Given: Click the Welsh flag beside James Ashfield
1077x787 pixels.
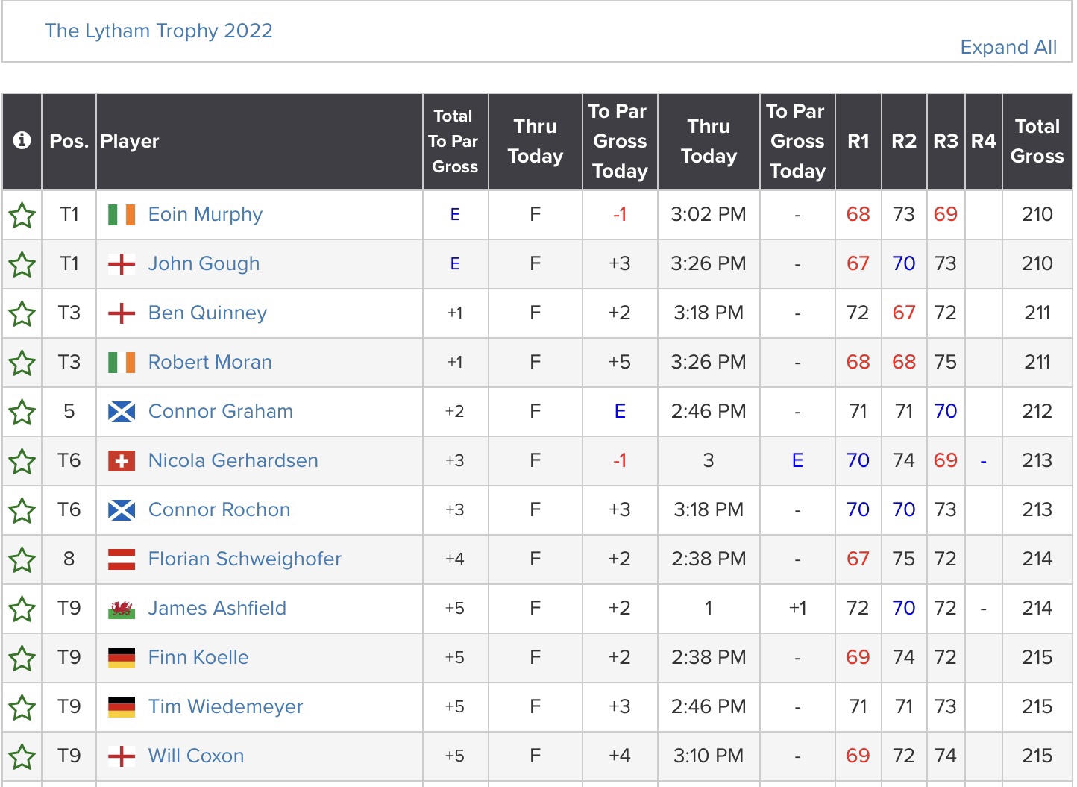Looking at the screenshot, I should 122,609.
